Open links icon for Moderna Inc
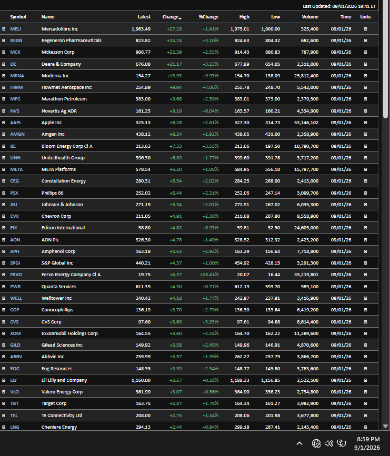The height and width of the screenshot is (456, 390). point(366,76)
